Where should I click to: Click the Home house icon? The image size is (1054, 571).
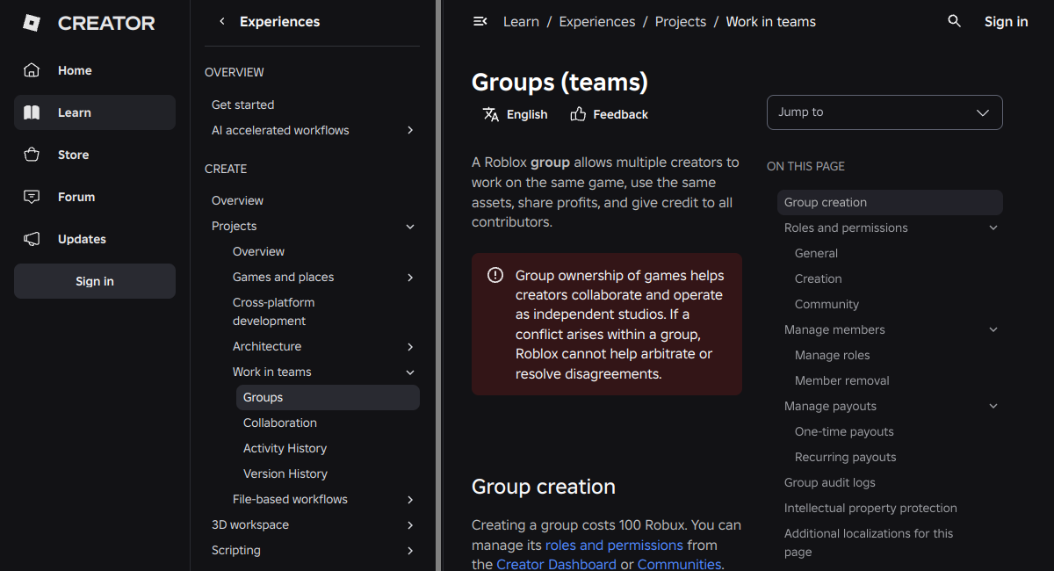pos(32,70)
